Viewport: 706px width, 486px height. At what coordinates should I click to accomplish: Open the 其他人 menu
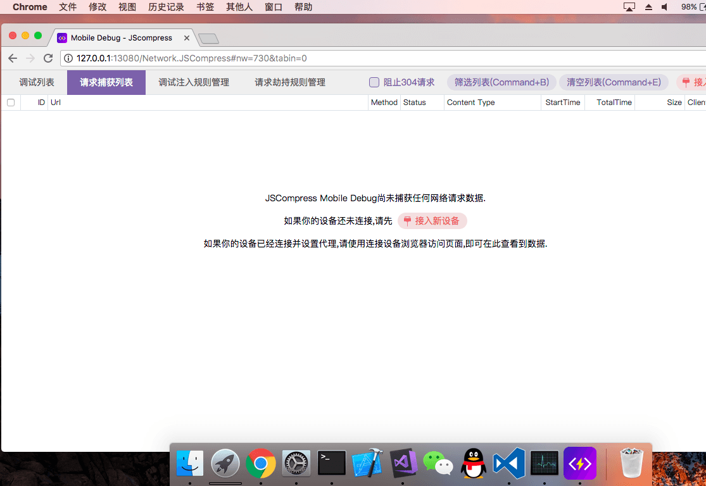[239, 7]
